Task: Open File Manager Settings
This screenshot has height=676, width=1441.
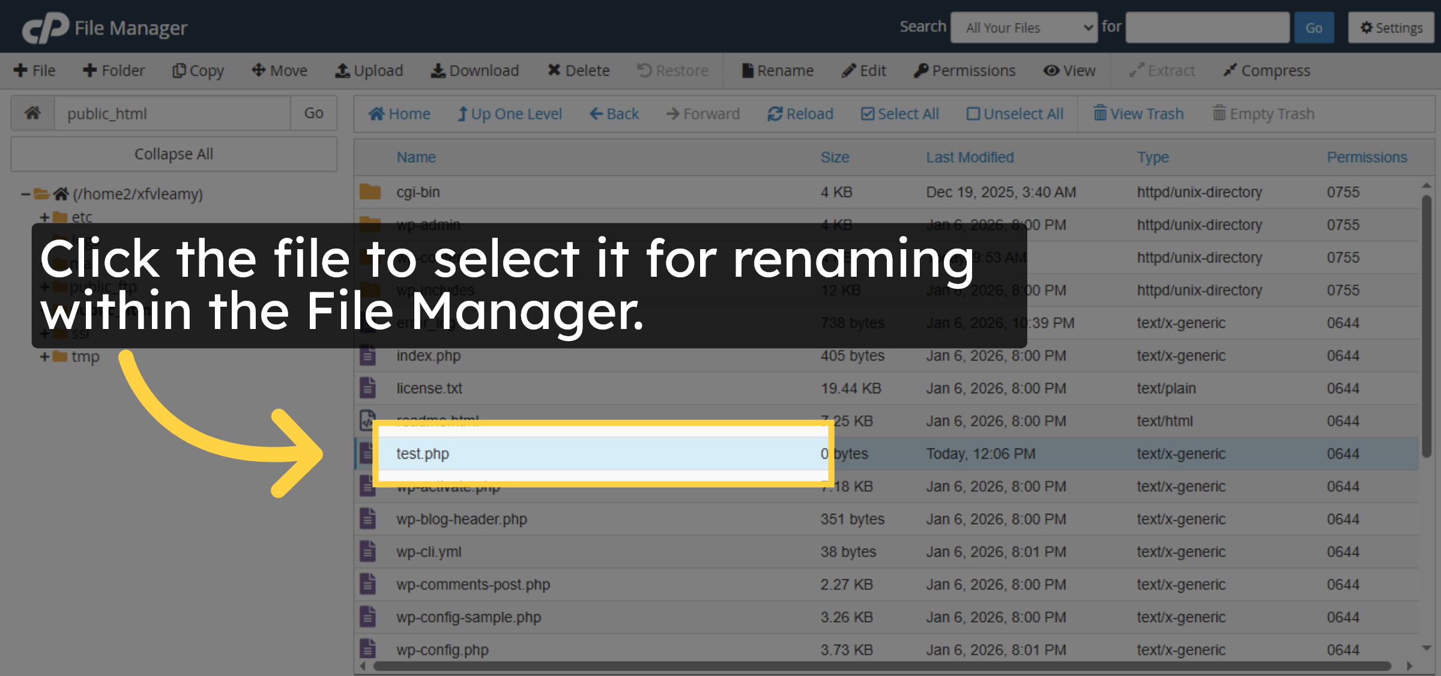Action: pos(1391,27)
